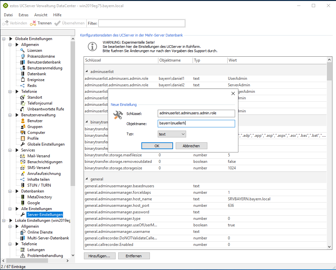Screen dimensions: 336x270
Task: Click the Abbrechen button
Action: tap(191, 146)
